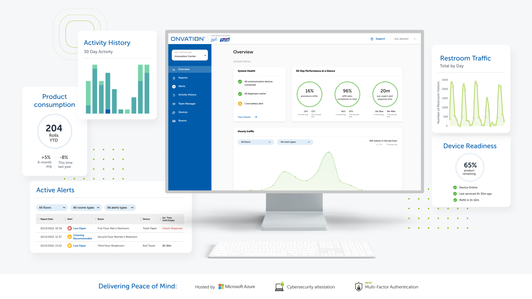The height and width of the screenshot is (299, 532).
Task: Click the Purell partner logo
Action: pyautogui.click(x=225, y=39)
